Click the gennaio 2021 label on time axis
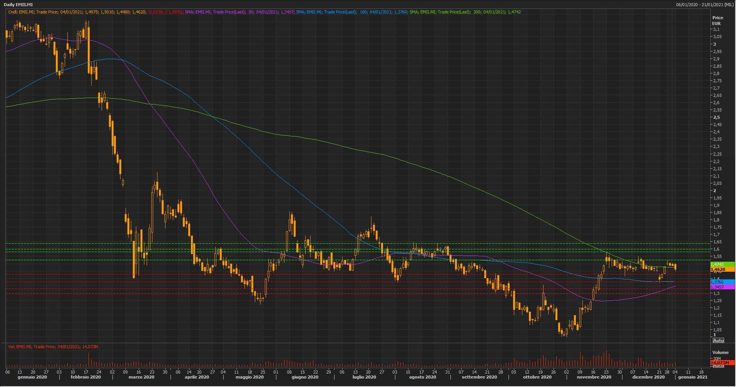736x387 pixels. pos(693,377)
